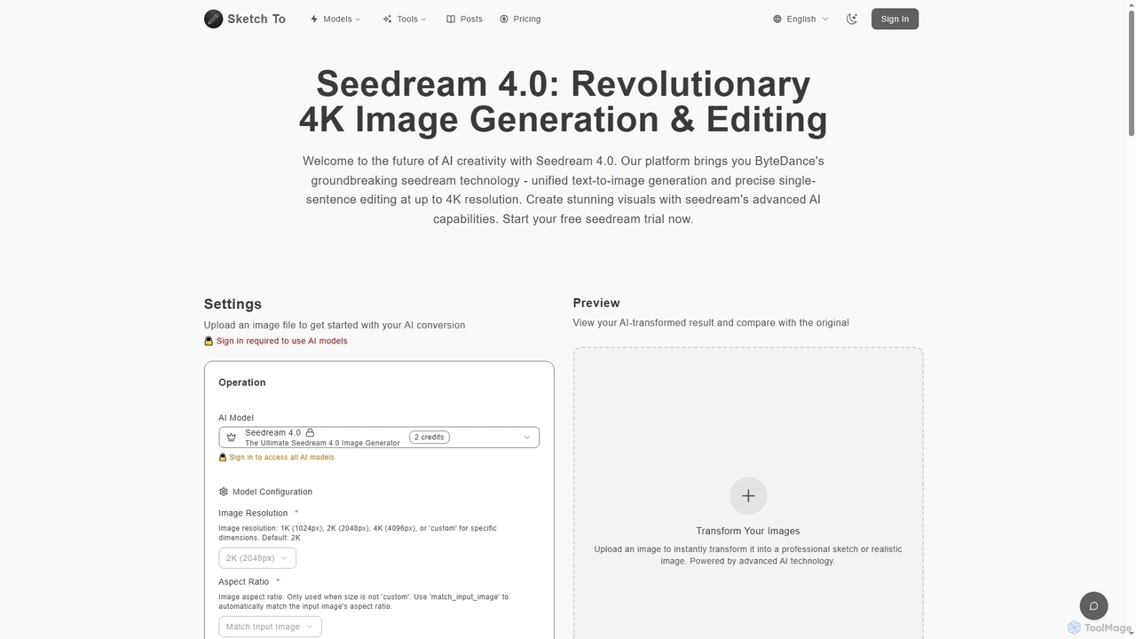
Task: Click the AI Model label
Action: (236, 417)
